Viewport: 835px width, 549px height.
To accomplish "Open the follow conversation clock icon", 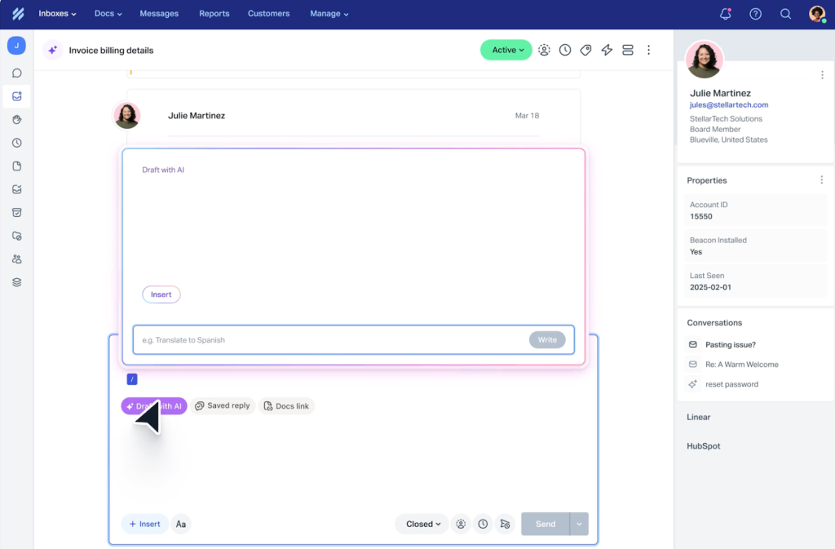I will 564,50.
